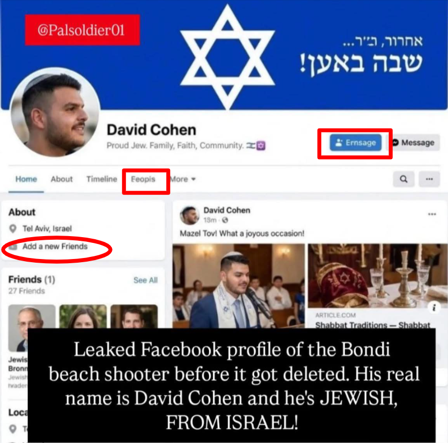This screenshot has height=443, width=448.
Task: Click the small post author avatar
Action: [190, 215]
